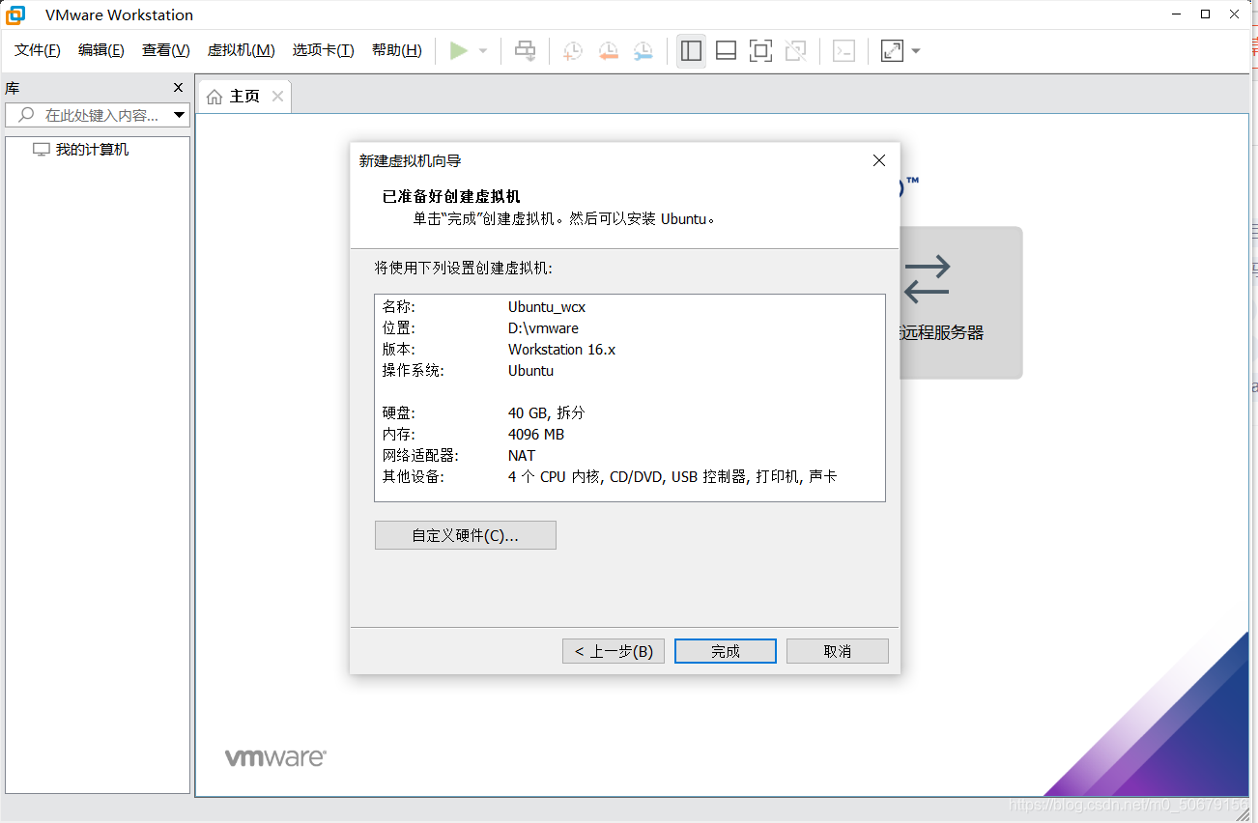The height and width of the screenshot is (823, 1258).
Task: Open the 选项卡(T) menu
Action: tap(324, 50)
